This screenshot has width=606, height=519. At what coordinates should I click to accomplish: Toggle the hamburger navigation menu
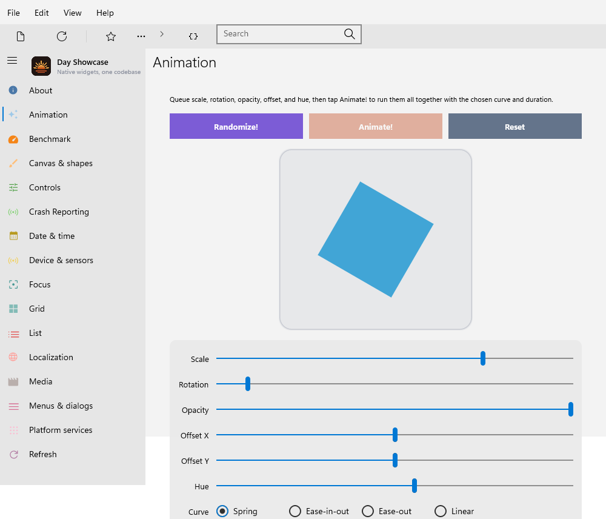pyautogui.click(x=12, y=61)
